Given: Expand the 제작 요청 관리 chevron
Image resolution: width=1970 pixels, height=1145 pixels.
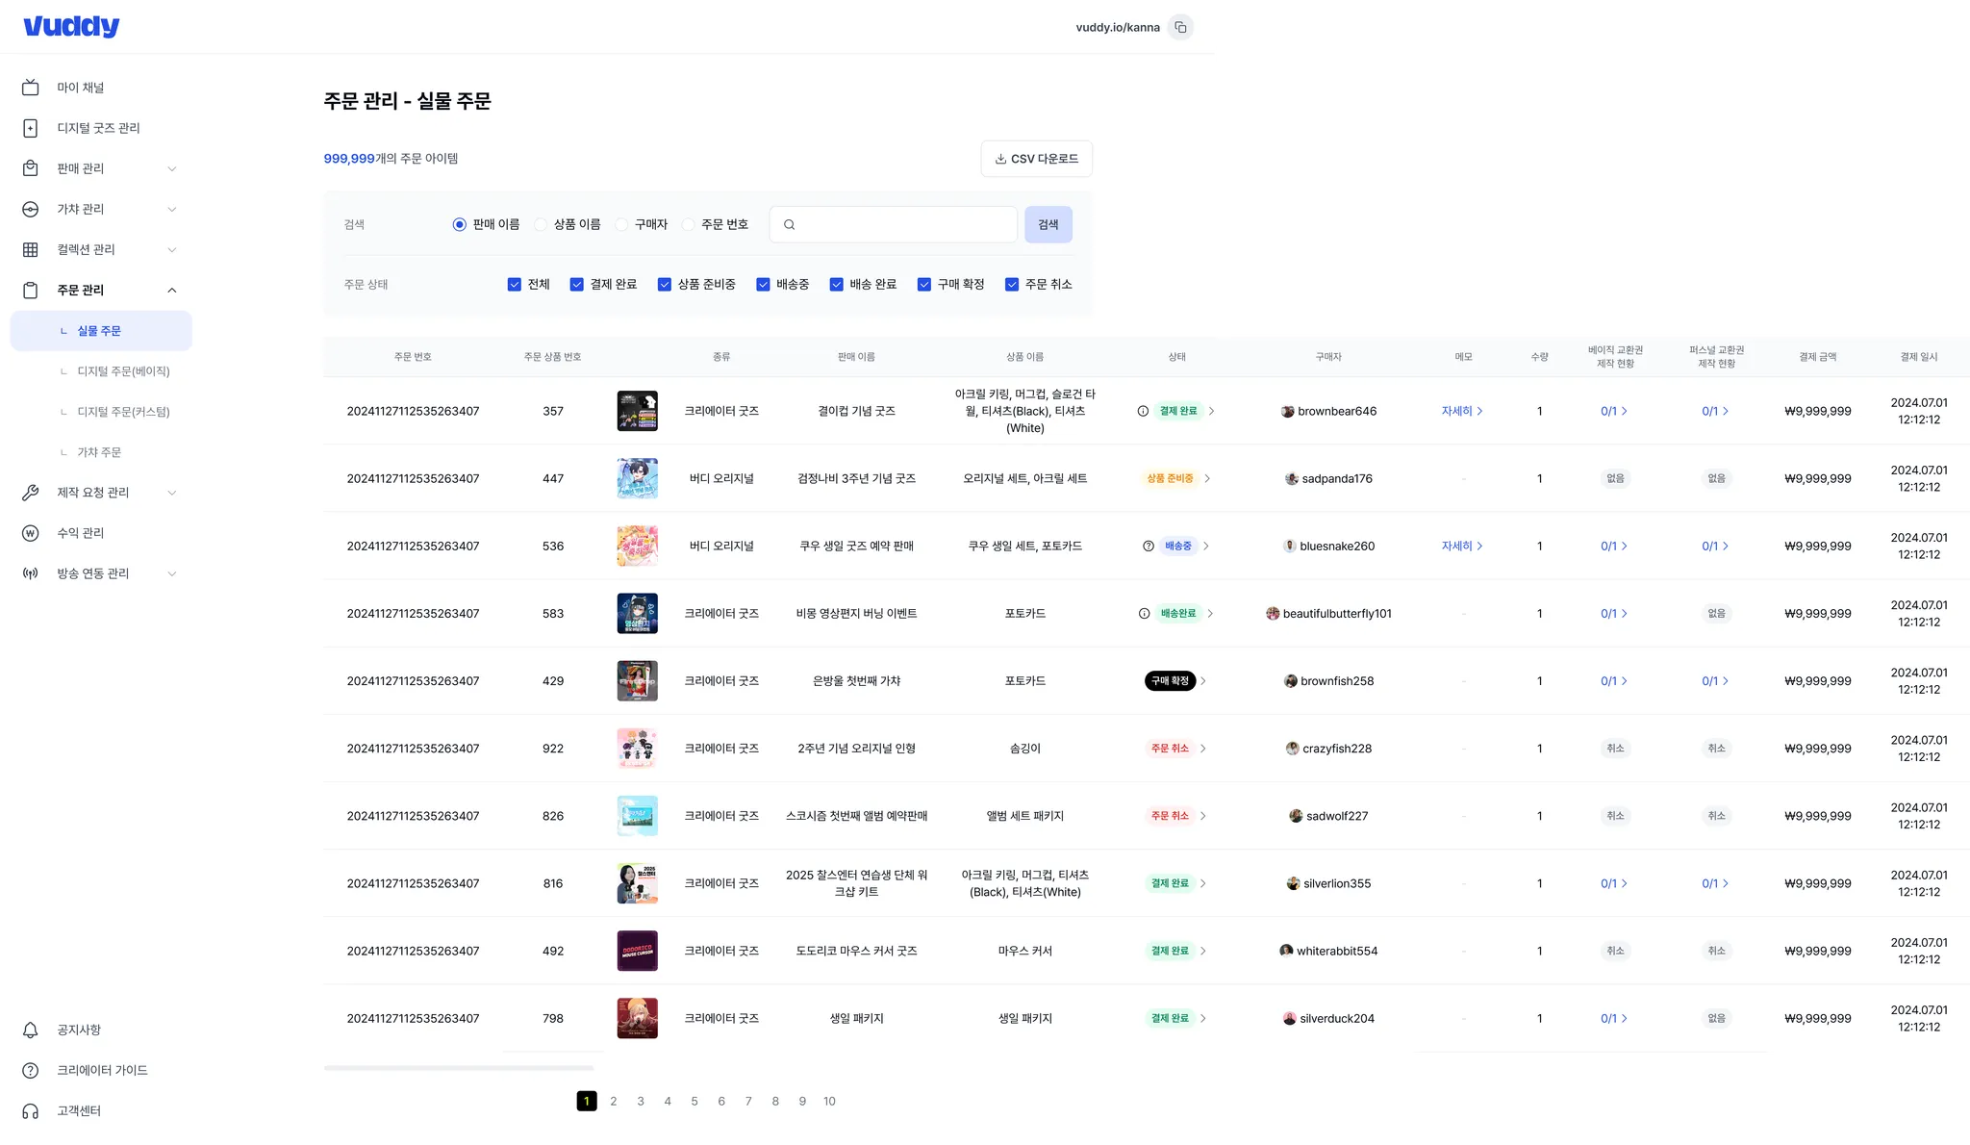Looking at the screenshot, I should pos(172,493).
